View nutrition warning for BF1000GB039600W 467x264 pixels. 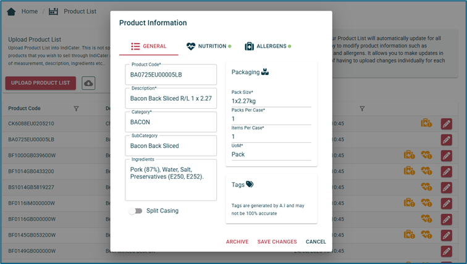click(x=426, y=155)
